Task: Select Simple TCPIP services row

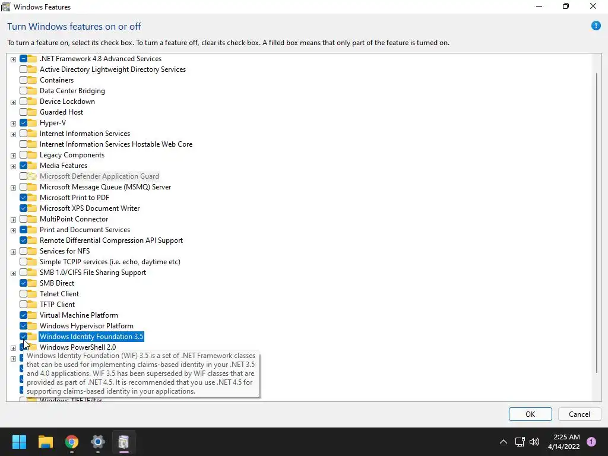Action: 110,262
